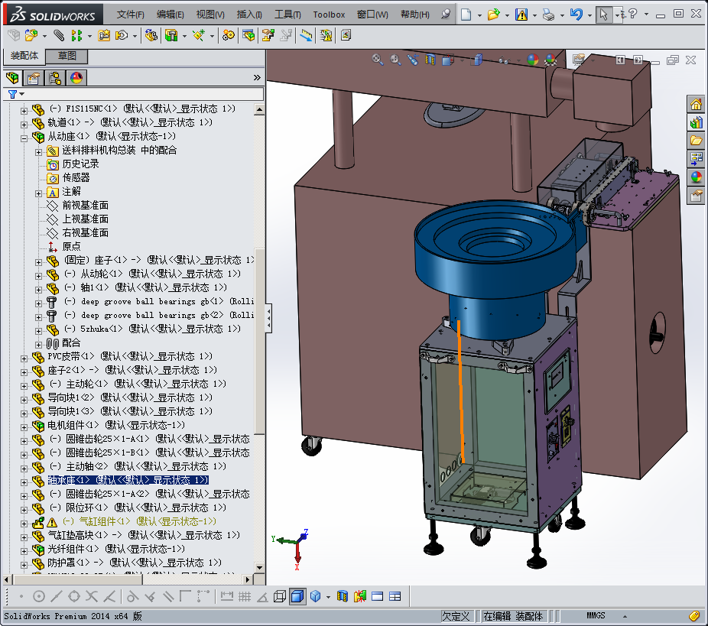Image resolution: width=708 pixels, height=626 pixels.
Task: Select the 原点 origin item
Action: pyautogui.click(x=71, y=247)
